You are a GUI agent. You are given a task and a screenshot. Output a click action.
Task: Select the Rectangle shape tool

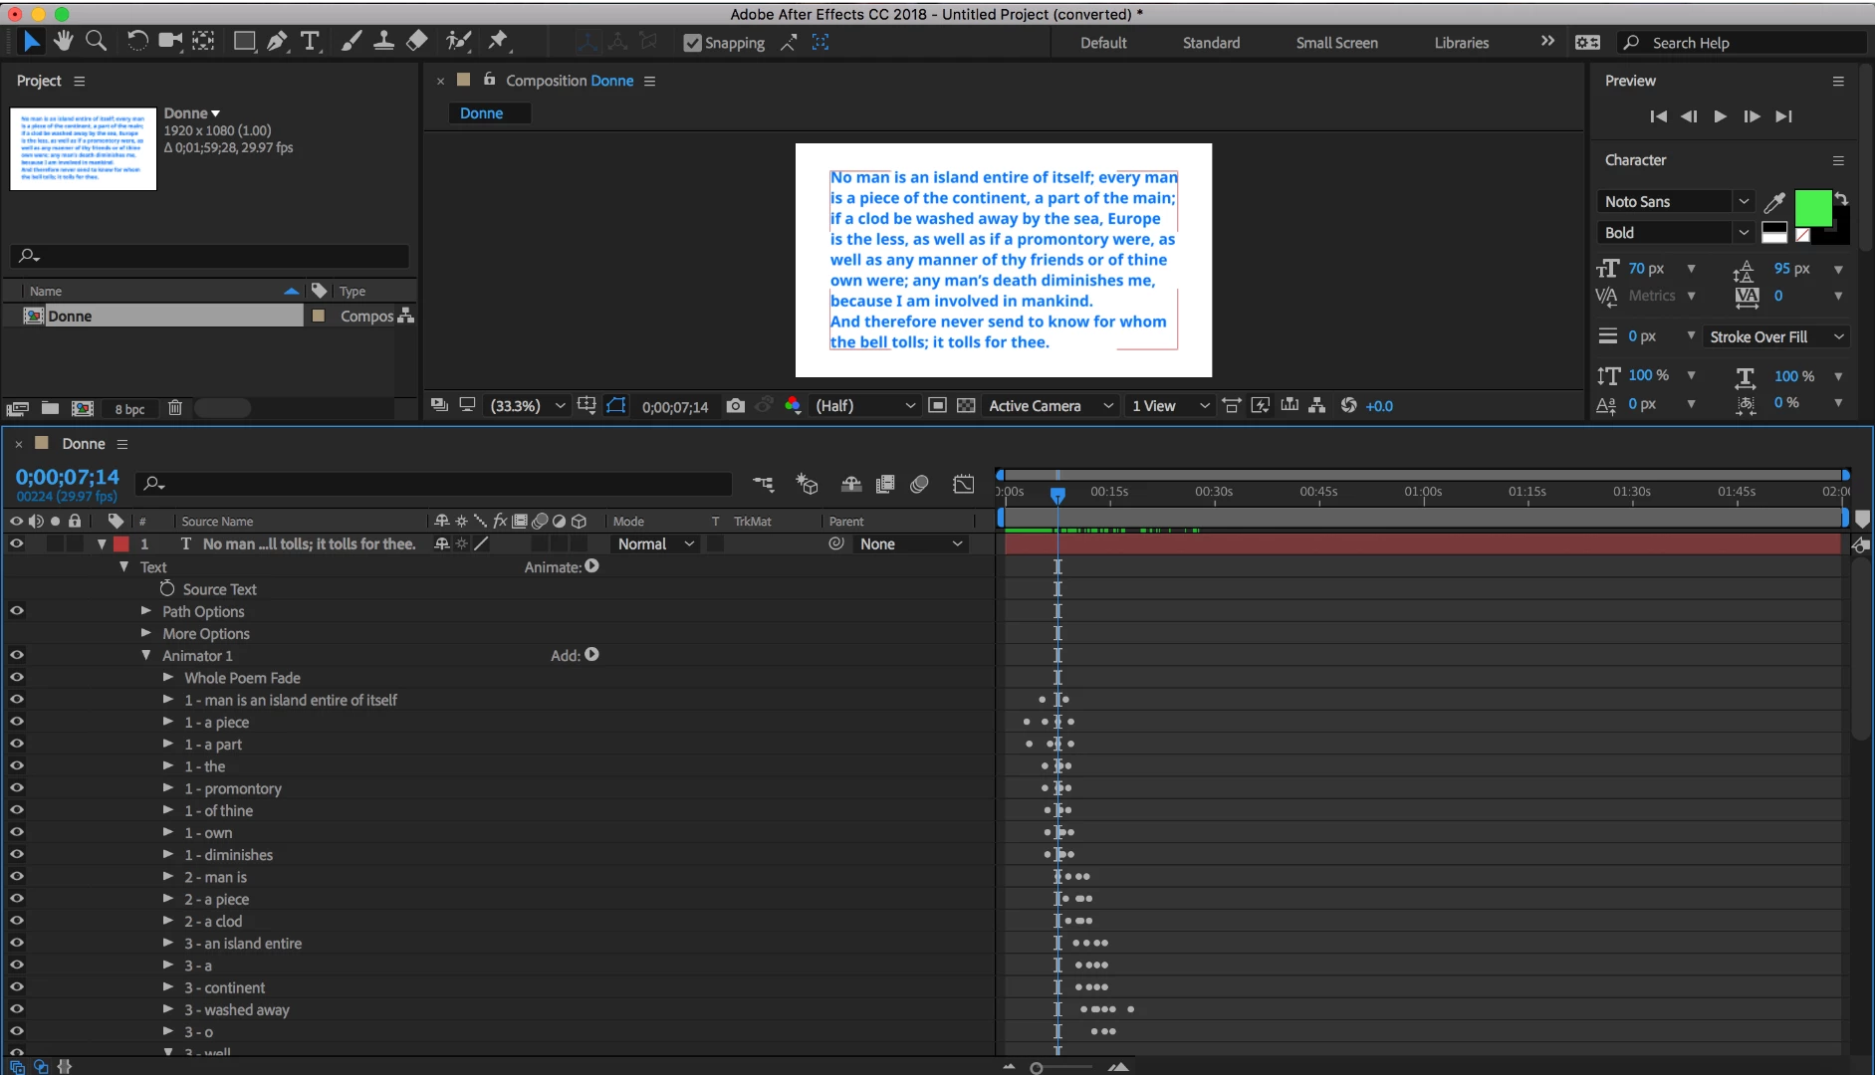pyautogui.click(x=244, y=41)
